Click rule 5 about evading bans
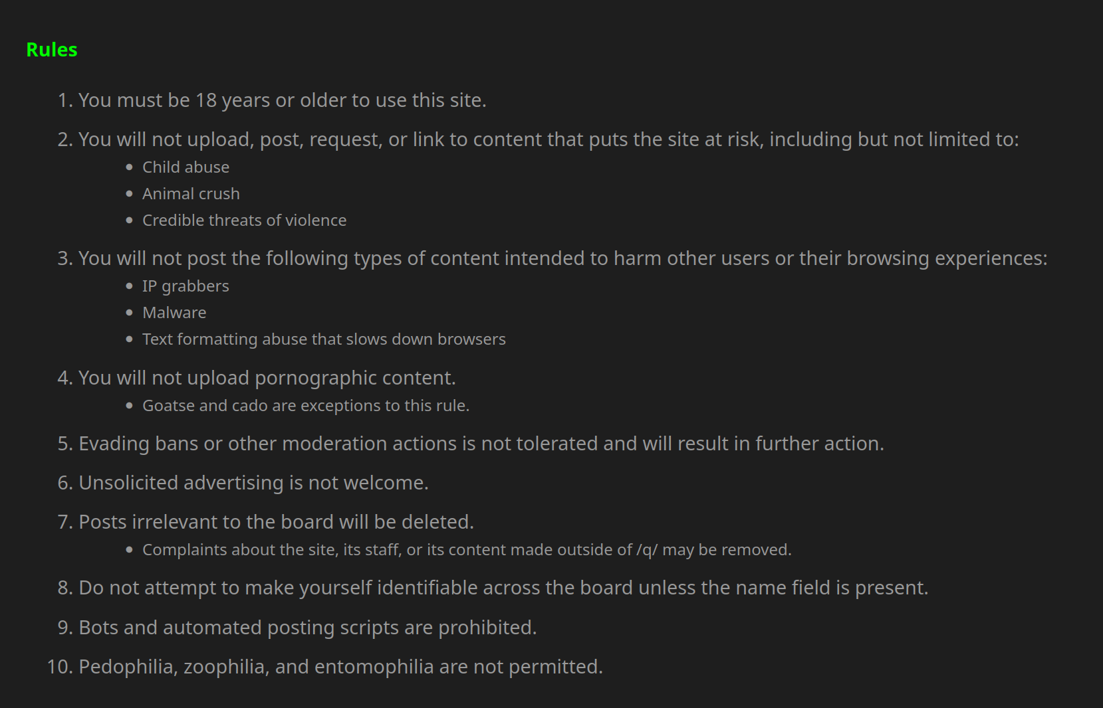The image size is (1103, 708). pyautogui.click(x=481, y=444)
